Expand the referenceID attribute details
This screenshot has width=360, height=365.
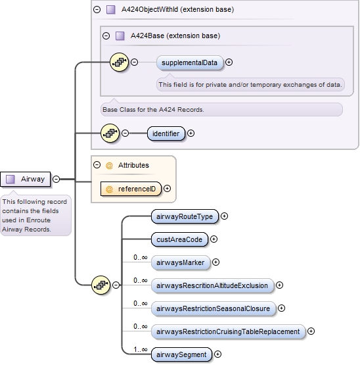tap(167, 189)
